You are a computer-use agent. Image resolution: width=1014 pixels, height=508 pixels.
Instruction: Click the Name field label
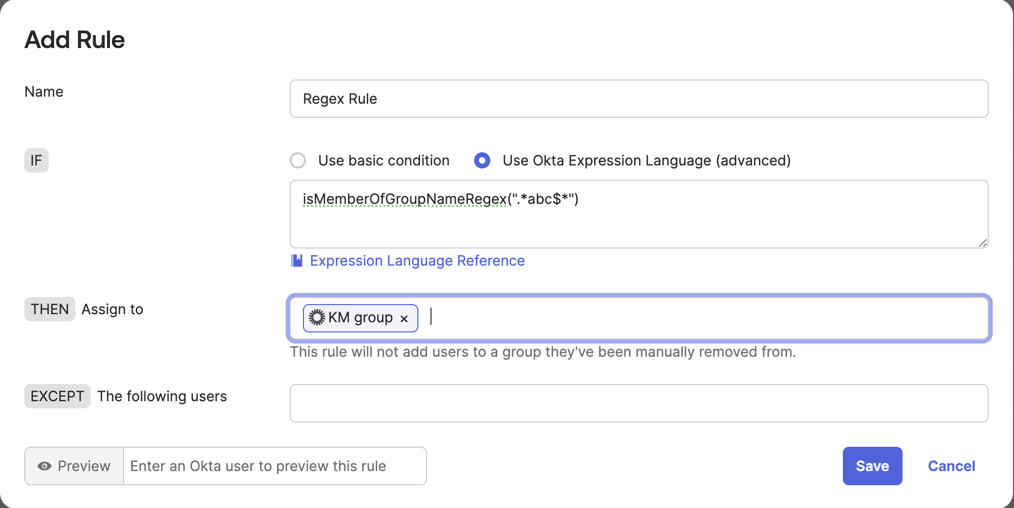pyautogui.click(x=44, y=92)
